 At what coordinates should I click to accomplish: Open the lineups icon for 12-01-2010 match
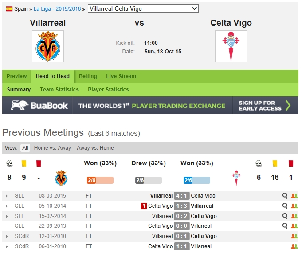294,236
